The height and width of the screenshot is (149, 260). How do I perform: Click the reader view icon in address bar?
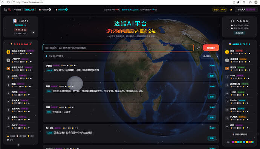[x=234, y=2]
